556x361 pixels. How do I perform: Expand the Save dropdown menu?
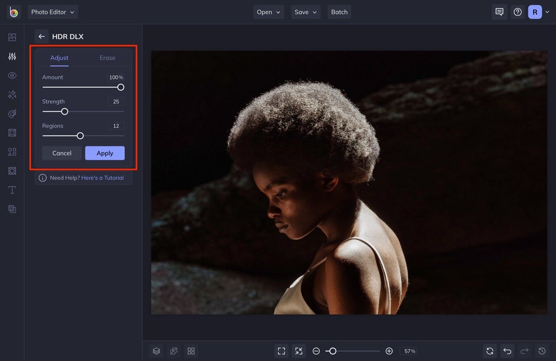(306, 12)
